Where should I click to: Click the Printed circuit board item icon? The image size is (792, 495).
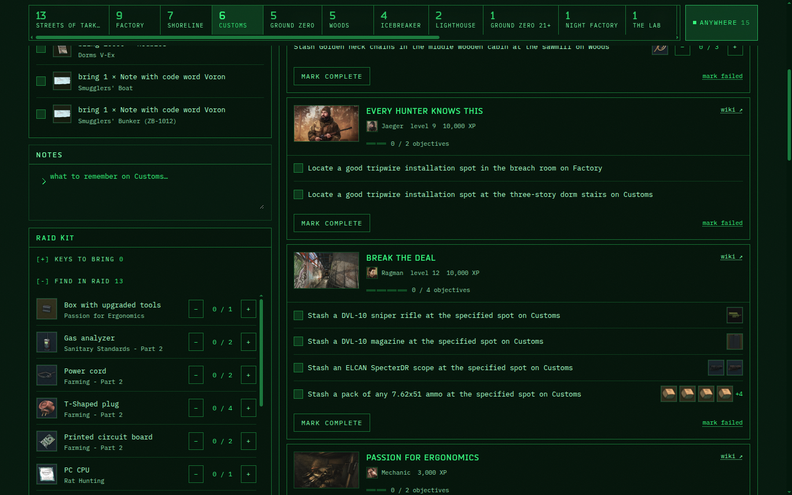pos(47,441)
